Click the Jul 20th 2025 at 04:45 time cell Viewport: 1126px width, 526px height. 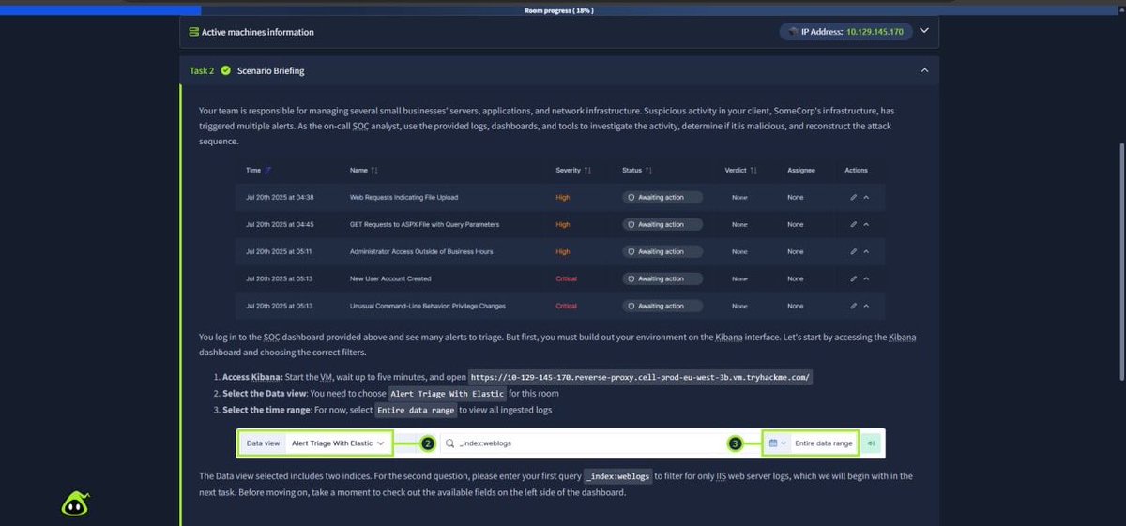(280, 225)
